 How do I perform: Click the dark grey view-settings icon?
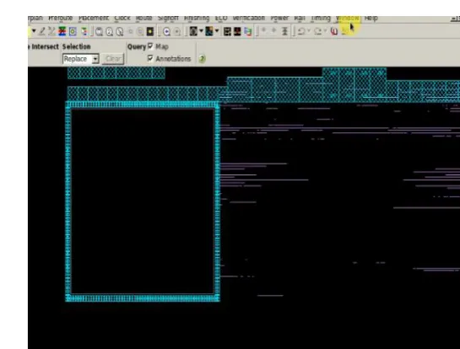(193, 31)
